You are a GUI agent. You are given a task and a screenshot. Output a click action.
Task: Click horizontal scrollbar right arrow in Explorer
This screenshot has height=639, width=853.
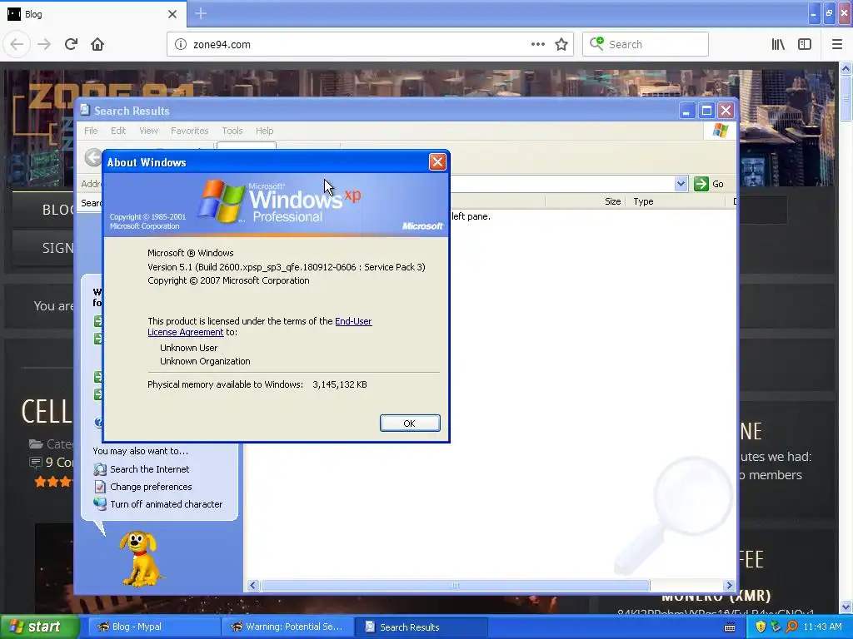[729, 585]
